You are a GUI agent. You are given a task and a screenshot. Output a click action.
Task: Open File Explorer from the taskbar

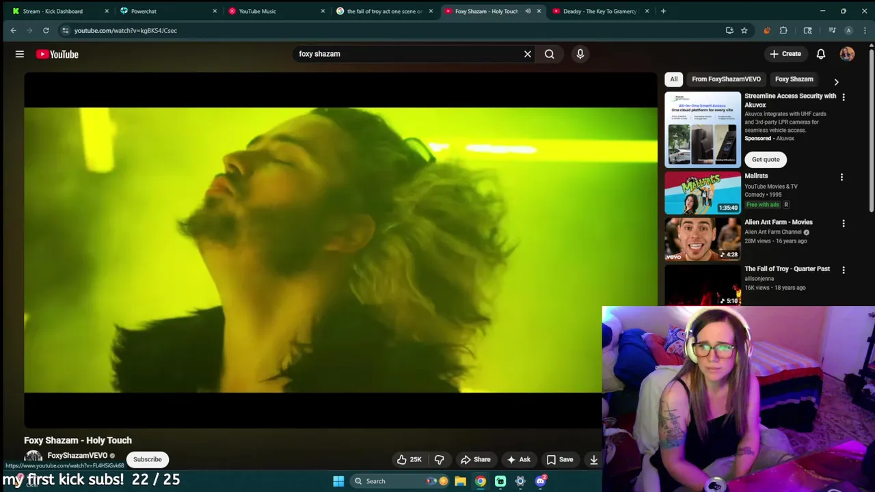click(461, 481)
